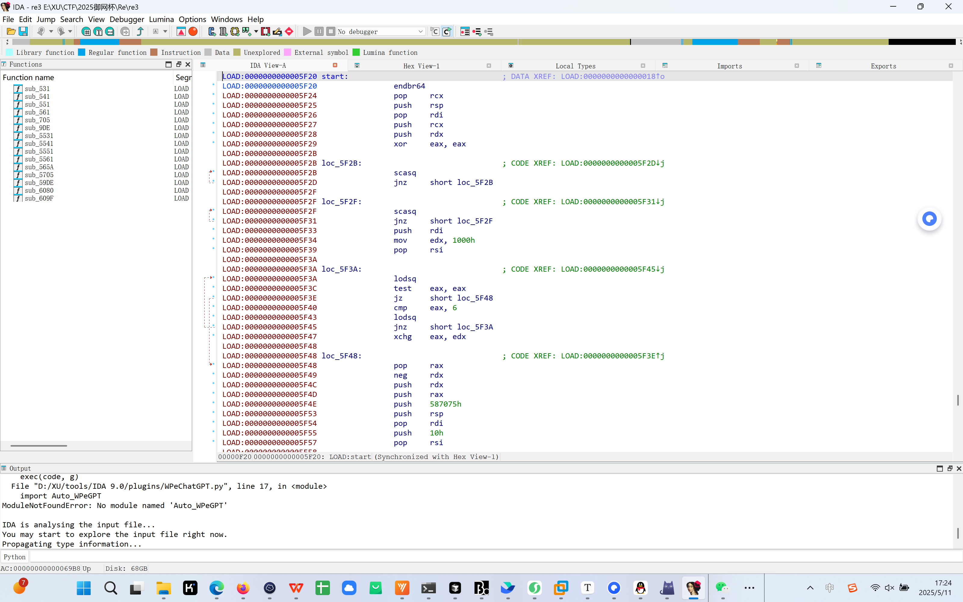Click the pencil edit toolbar icon

277,31
